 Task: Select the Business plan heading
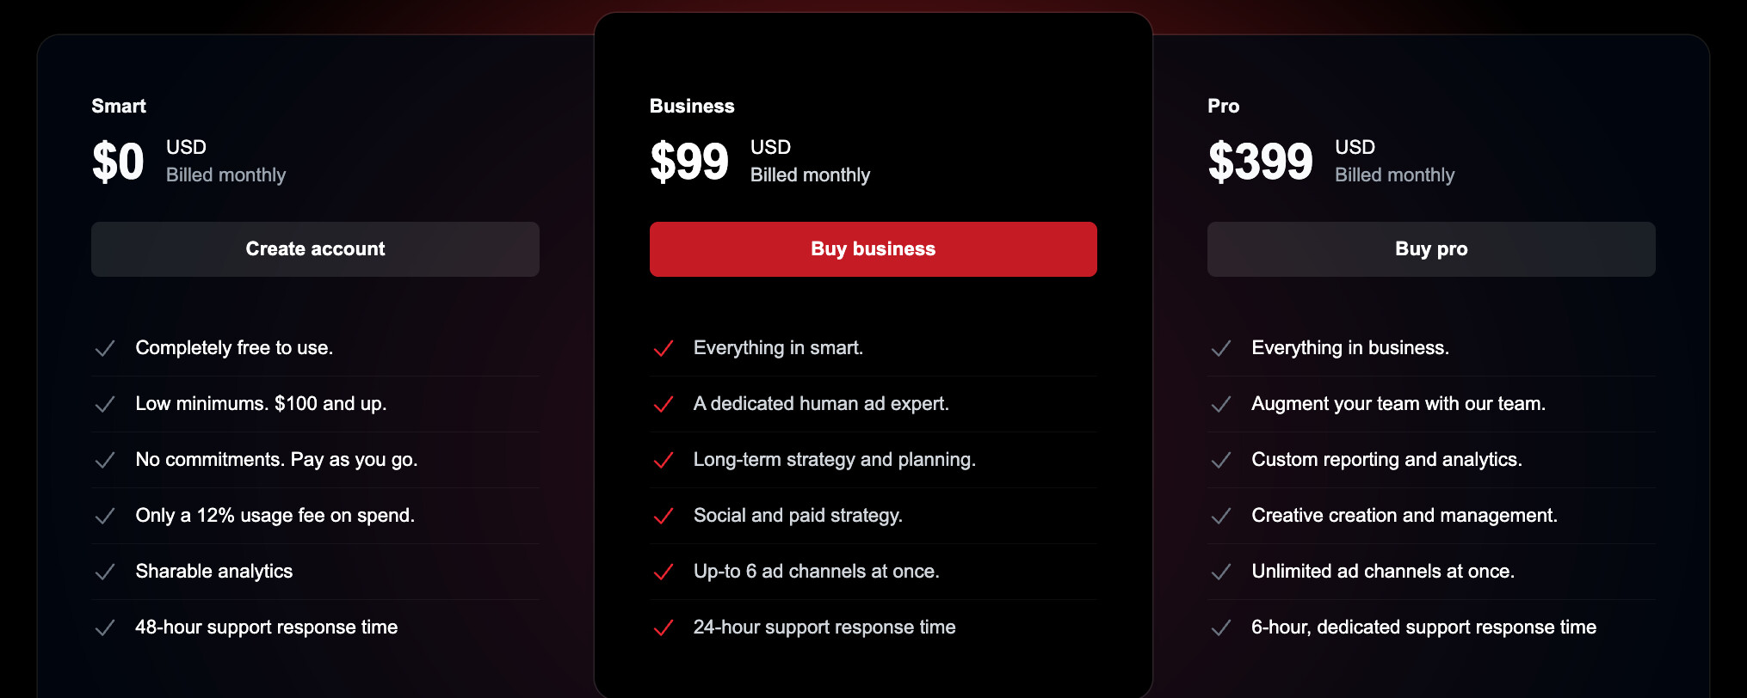[692, 106]
